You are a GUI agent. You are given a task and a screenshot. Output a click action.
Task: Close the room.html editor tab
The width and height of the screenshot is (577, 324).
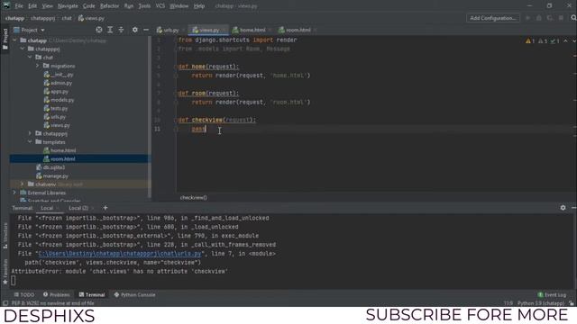315,30
